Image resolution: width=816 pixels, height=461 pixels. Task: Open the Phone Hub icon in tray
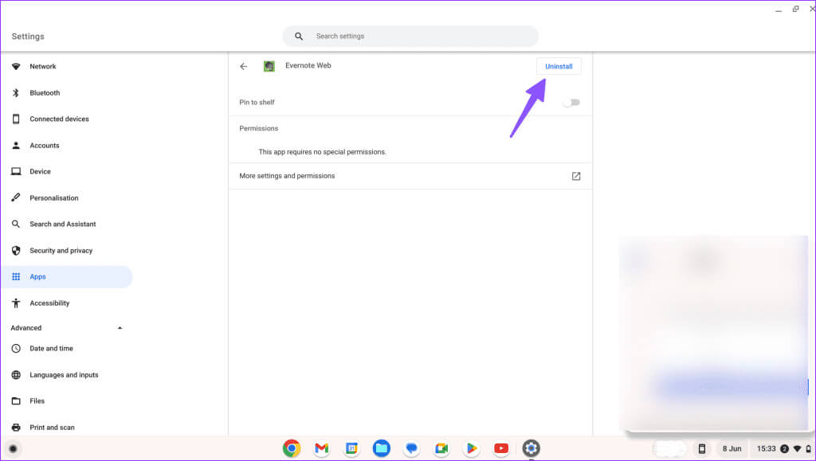[x=701, y=448]
